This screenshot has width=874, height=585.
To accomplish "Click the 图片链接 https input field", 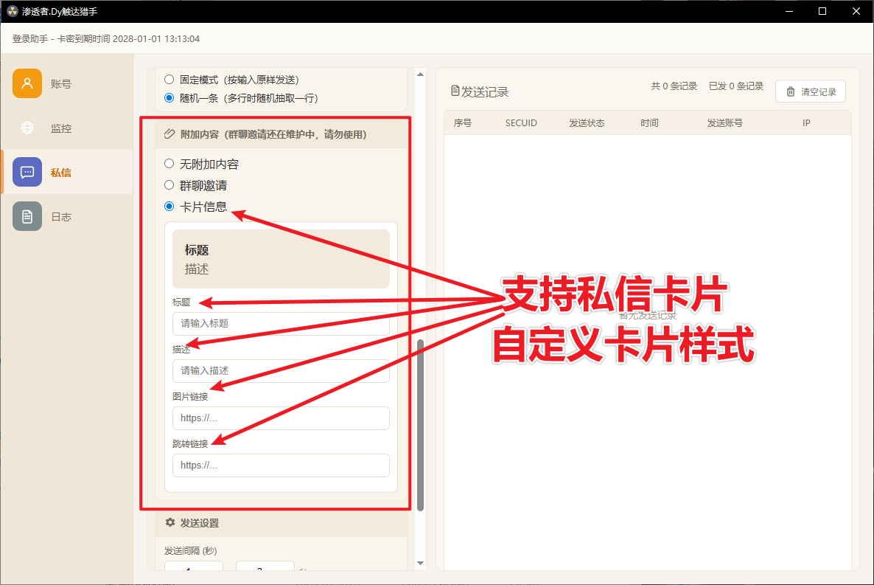I will (x=281, y=418).
